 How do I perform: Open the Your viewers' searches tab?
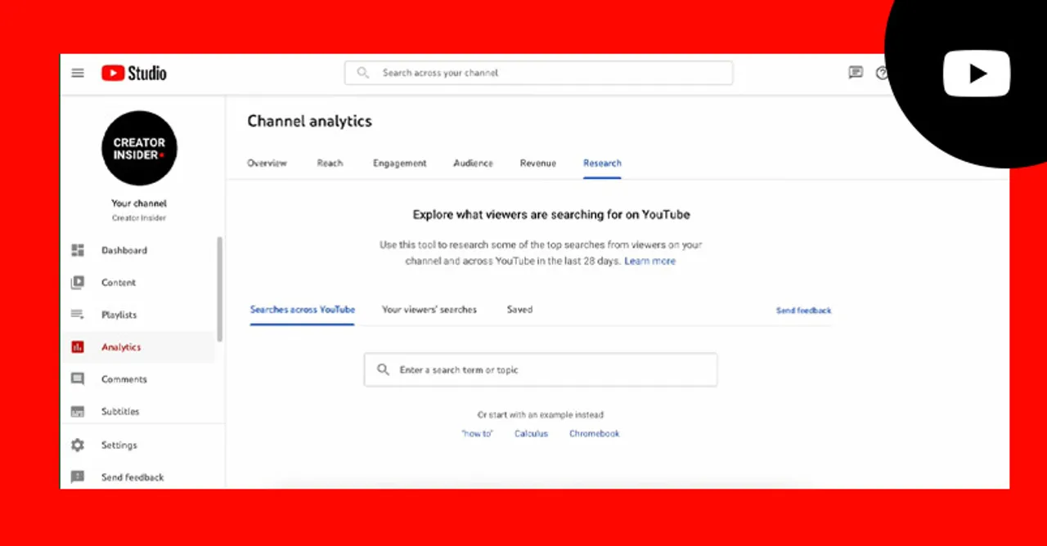(429, 310)
